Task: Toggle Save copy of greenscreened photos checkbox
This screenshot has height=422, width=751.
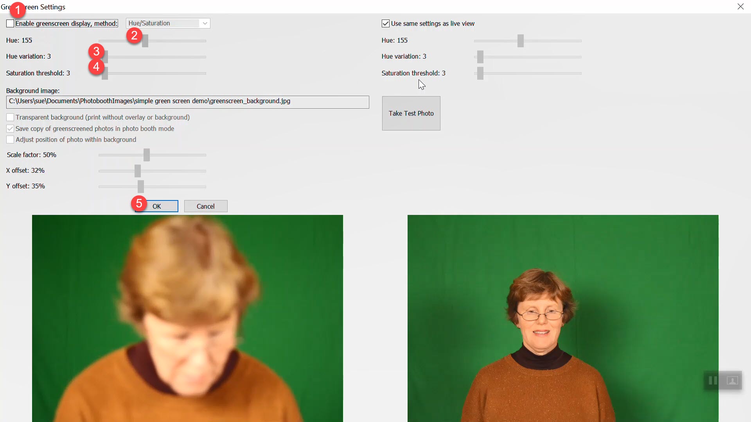Action: (10, 129)
